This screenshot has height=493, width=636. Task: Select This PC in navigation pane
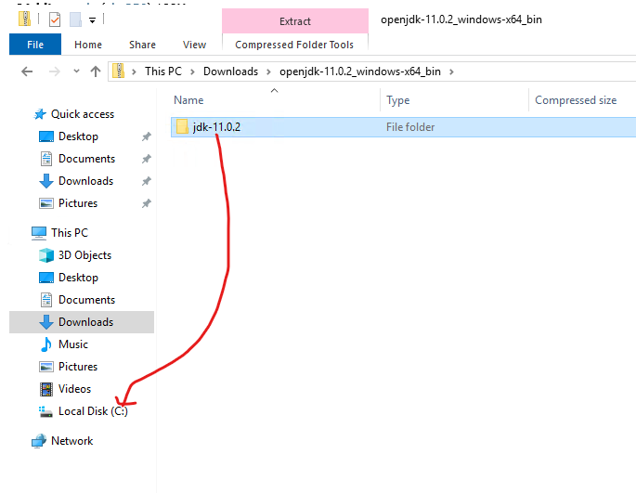pyautogui.click(x=70, y=233)
